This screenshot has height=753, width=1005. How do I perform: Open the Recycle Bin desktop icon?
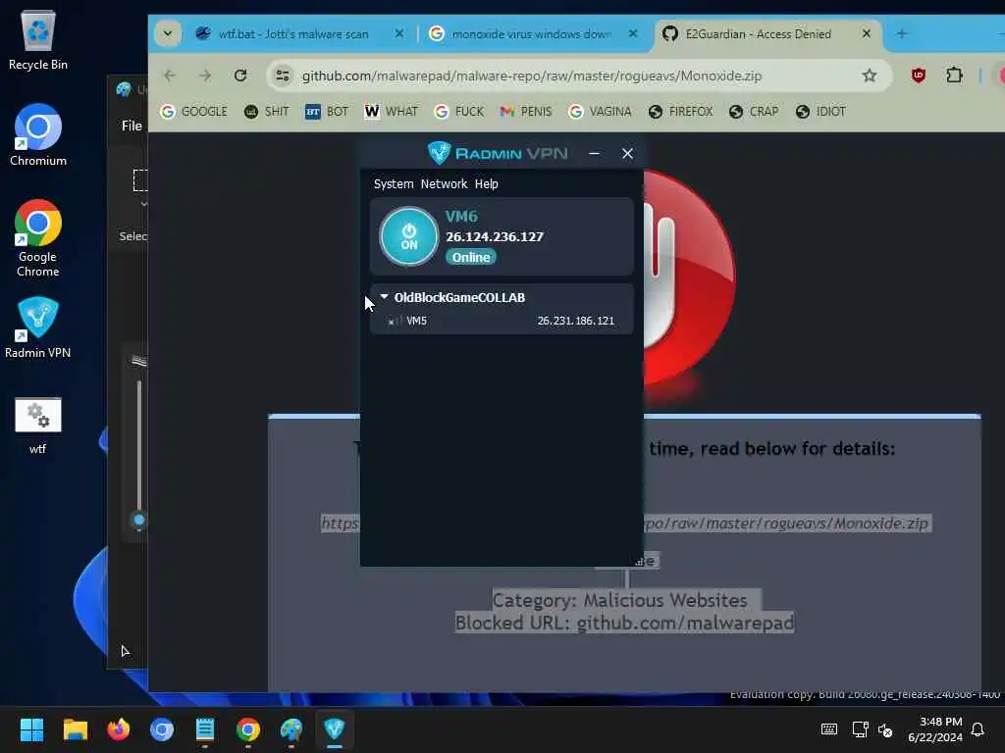coord(38,41)
